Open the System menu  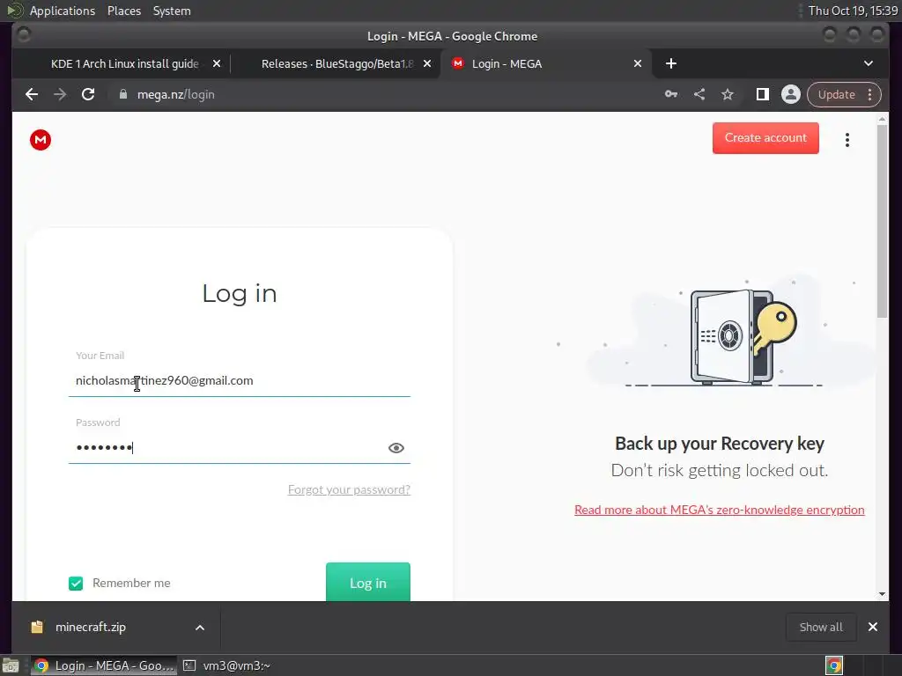click(172, 11)
